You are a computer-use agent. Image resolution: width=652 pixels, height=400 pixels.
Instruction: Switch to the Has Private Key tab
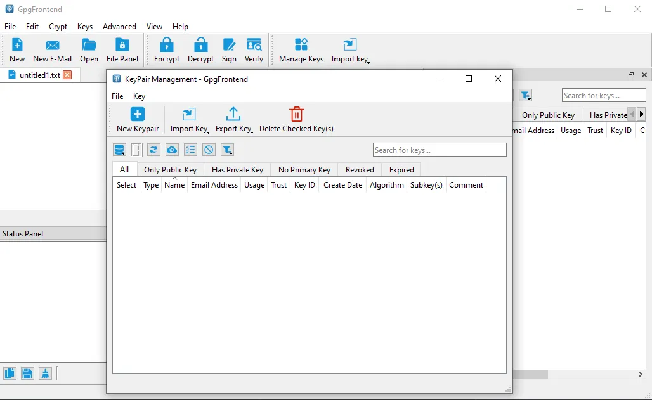[x=237, y=169]
